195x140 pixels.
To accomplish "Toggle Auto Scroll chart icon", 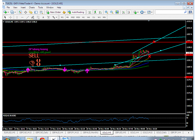I will [124, 12].
